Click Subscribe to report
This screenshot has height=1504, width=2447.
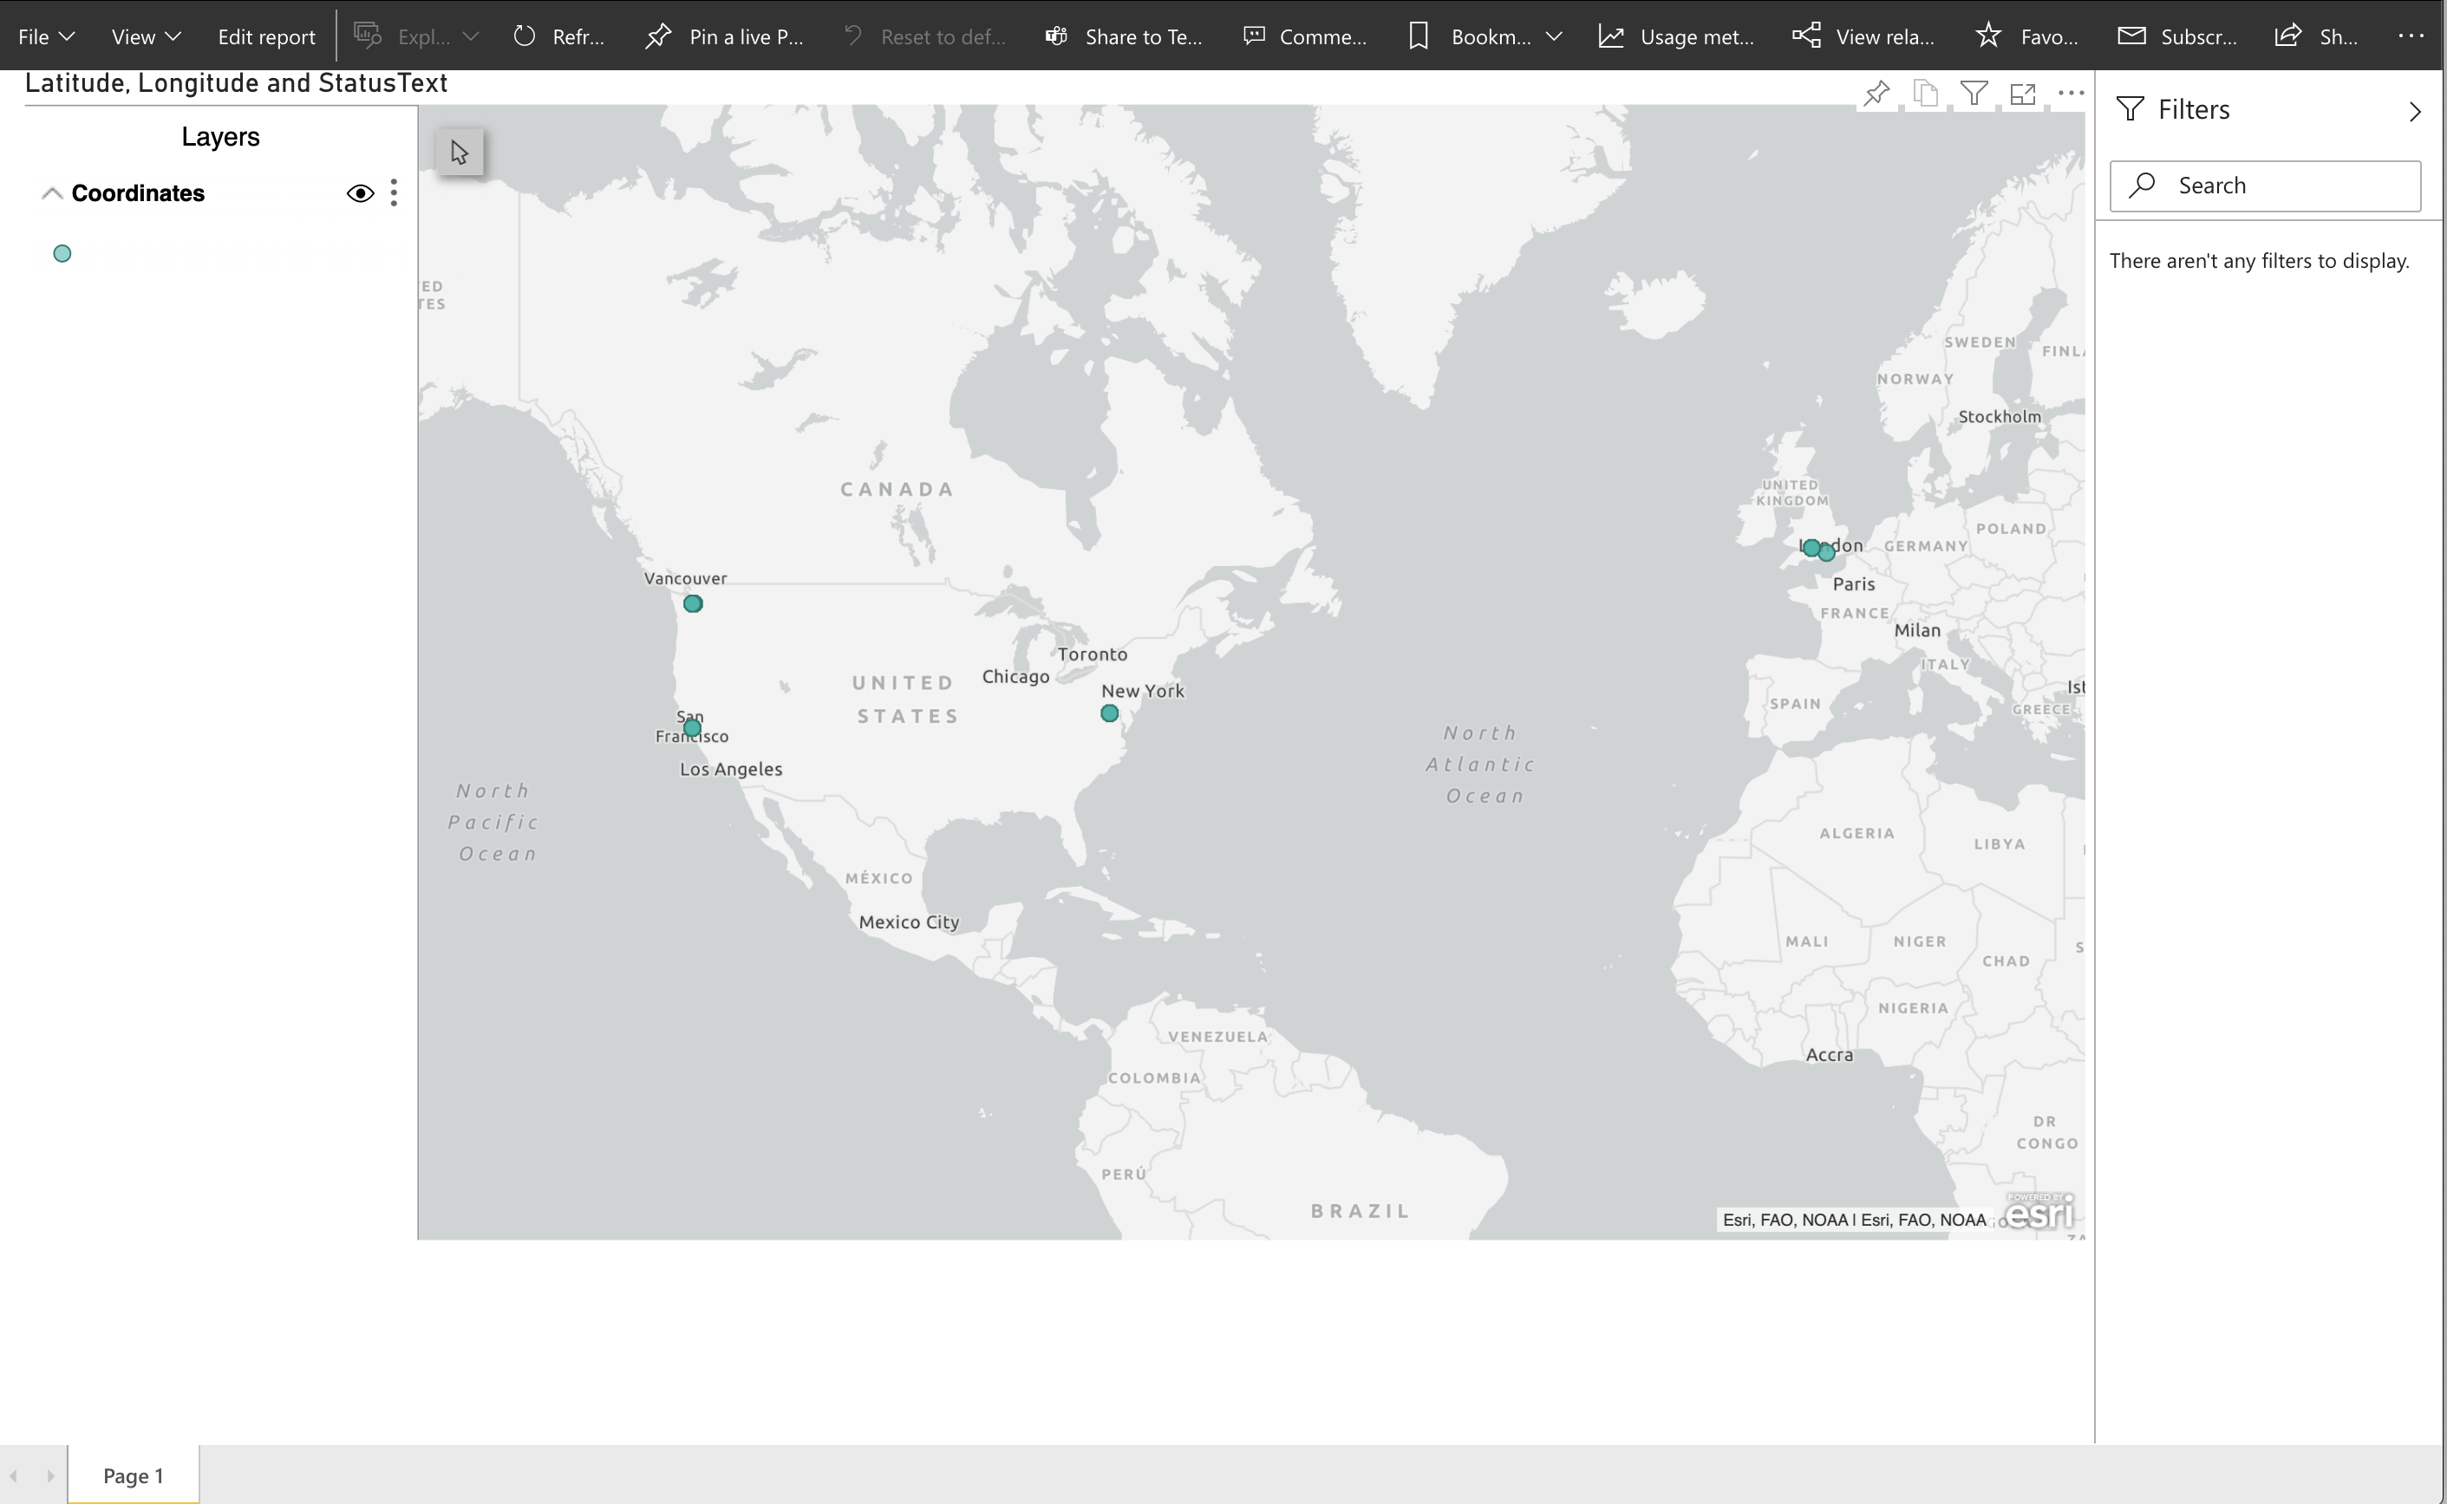point(2176,36)
